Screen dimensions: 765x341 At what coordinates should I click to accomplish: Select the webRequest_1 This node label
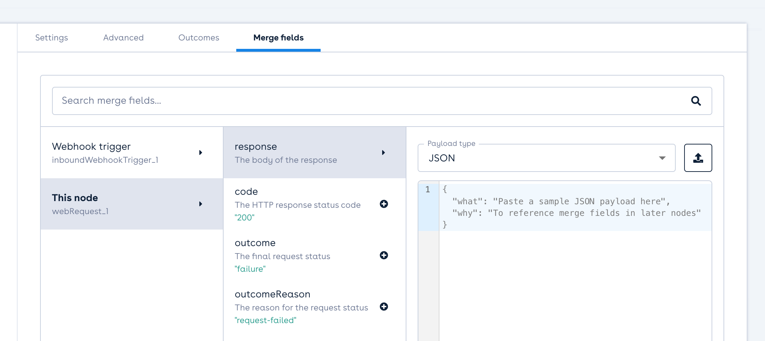coord(80,211)
